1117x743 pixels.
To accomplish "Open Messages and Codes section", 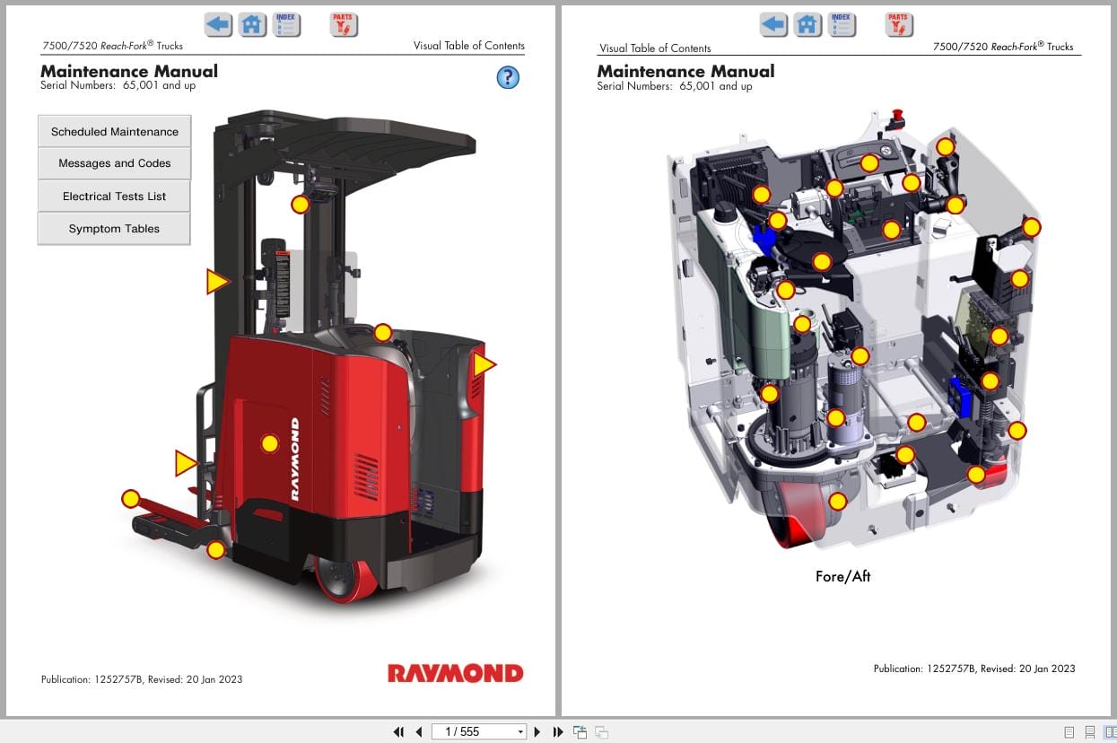I will (x=114, y=163).
